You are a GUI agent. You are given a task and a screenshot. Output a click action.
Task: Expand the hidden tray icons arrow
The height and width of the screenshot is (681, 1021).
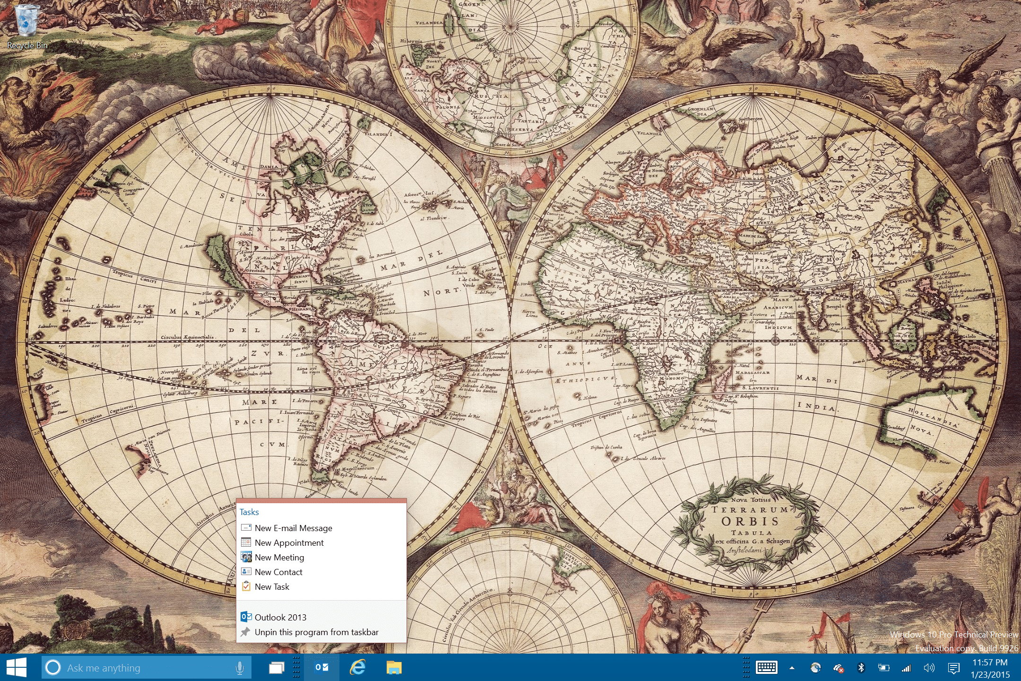(792, 668)
